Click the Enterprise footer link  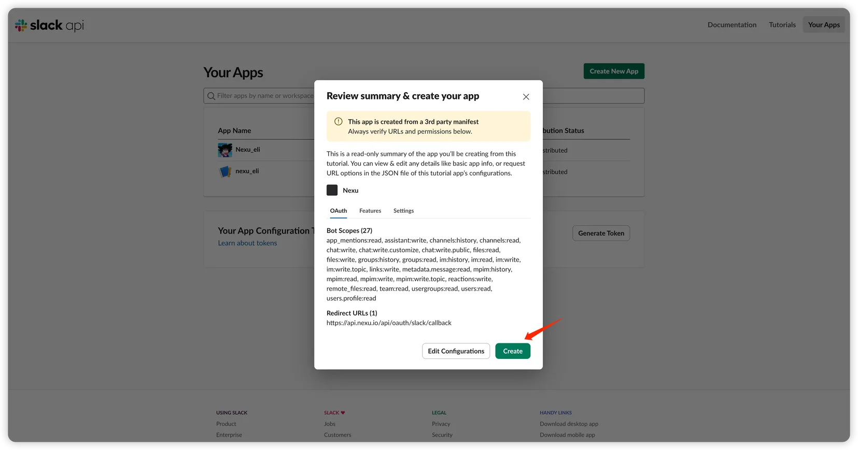pyautogui.click(x=229, y=435)
